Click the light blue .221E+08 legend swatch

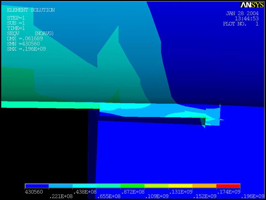coord(61,186)
